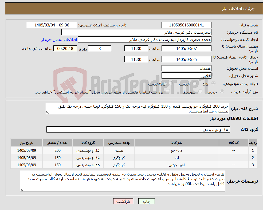Image resolution: width=263 pixels, height=210 pixels.
Task: Click quantity 150 in لوبیا چیتی row
Action: pos(57,165)
